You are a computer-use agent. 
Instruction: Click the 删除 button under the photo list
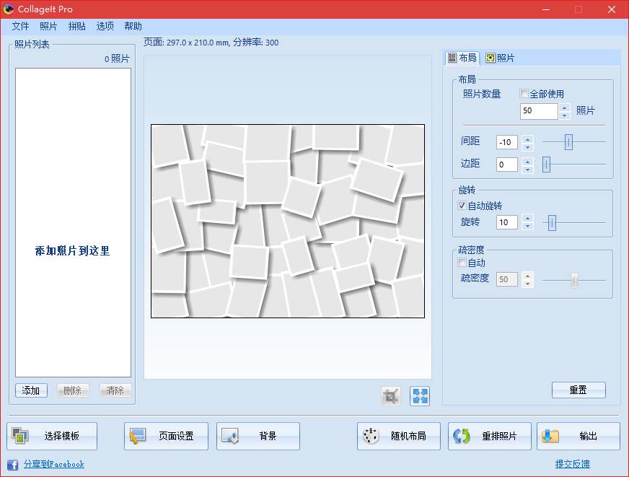point(73,390)
